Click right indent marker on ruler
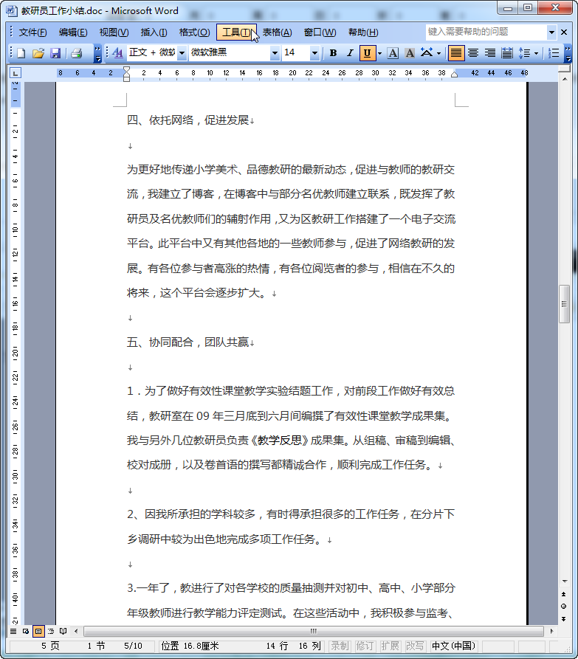The image size is (578, 659). click(455, 75)
